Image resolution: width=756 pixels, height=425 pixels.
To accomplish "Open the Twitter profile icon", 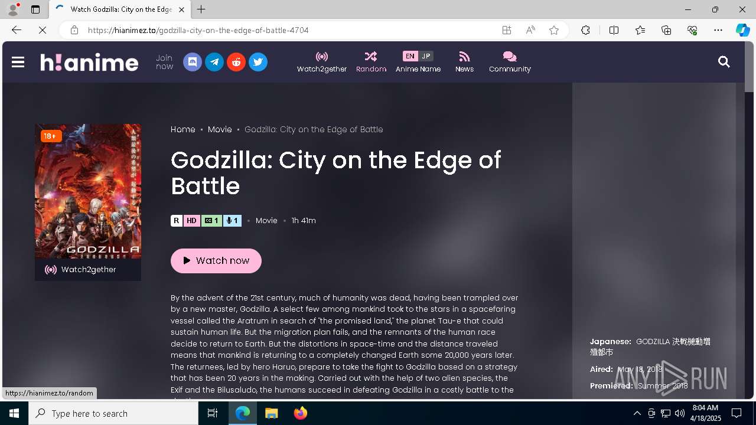I will (258, 62).
